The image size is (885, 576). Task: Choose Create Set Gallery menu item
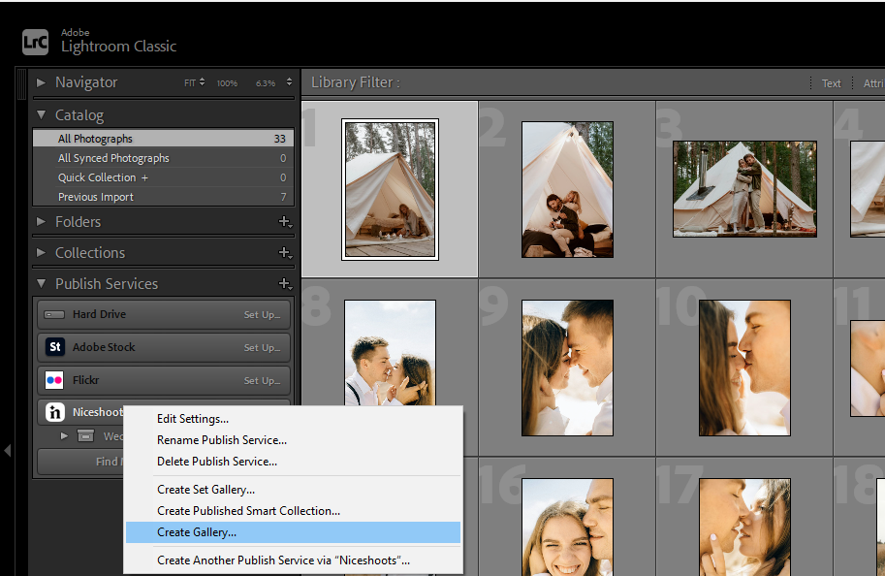tap(293, 490)
